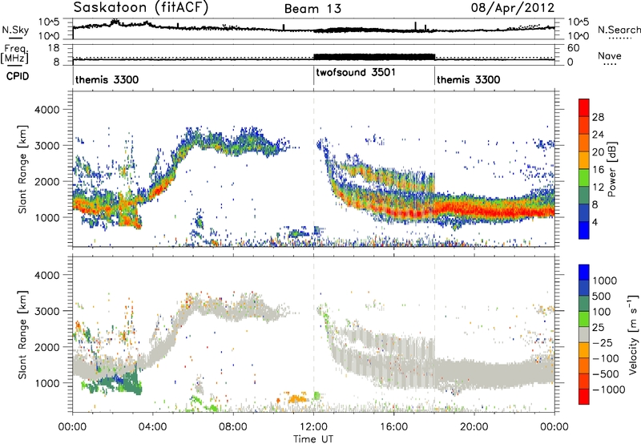
Task: Click the 'Power [dB]' color bar label
Action: click(611, 169)
